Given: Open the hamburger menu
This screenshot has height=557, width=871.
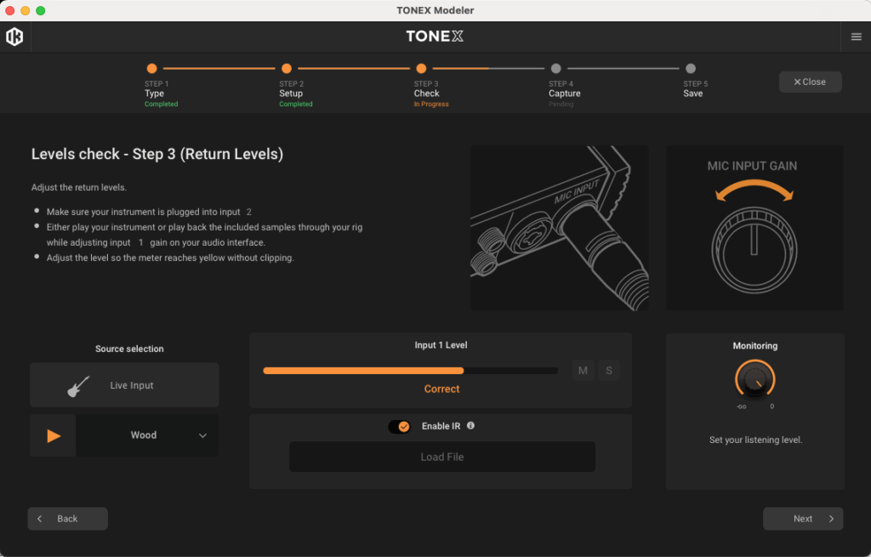Looking at the screenshot, I should 856,37.
